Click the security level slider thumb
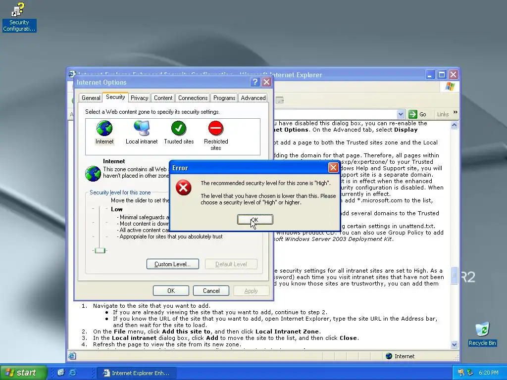Viewport: 507px width, 380px height. click(x=100, y=250)
